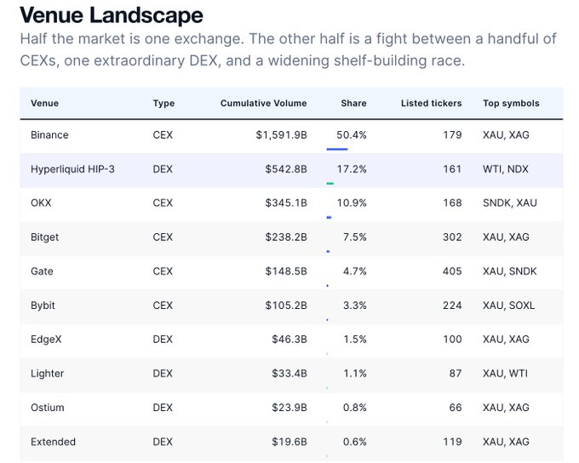This screenshot has width=579, height=463.
Task: Click DEX type in the EdgeX row
Action: pos(163,340)
